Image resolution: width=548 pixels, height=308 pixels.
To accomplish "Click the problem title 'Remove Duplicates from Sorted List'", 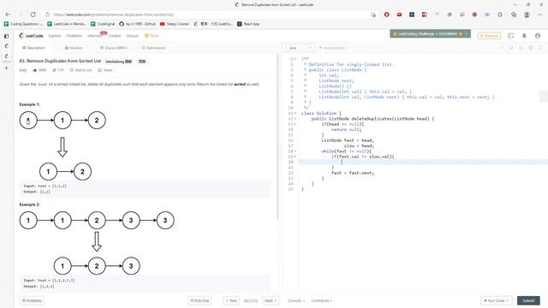I will (64, 61).
